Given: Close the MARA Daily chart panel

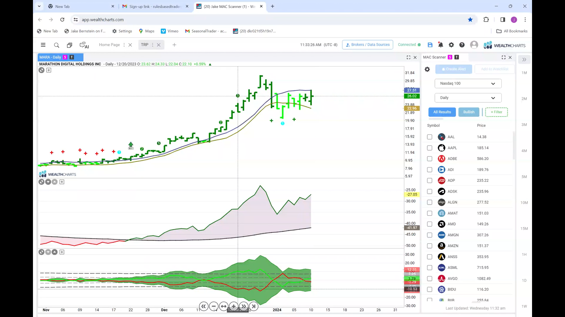Looking at the screenshot, I should [x=415, y=57].
